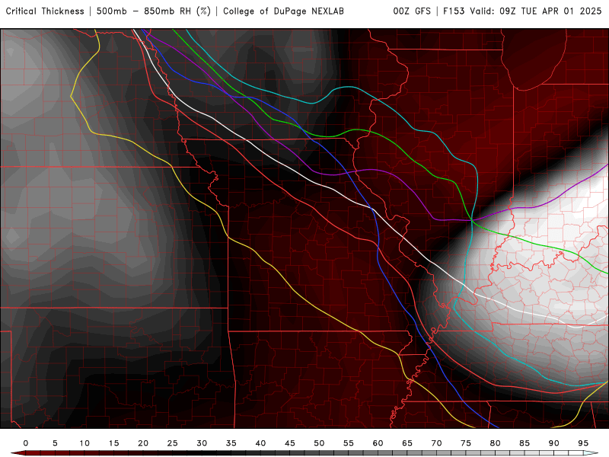Click the colorbar label "10"
Viewport: 609px width, 457px height.
[84, 443]
